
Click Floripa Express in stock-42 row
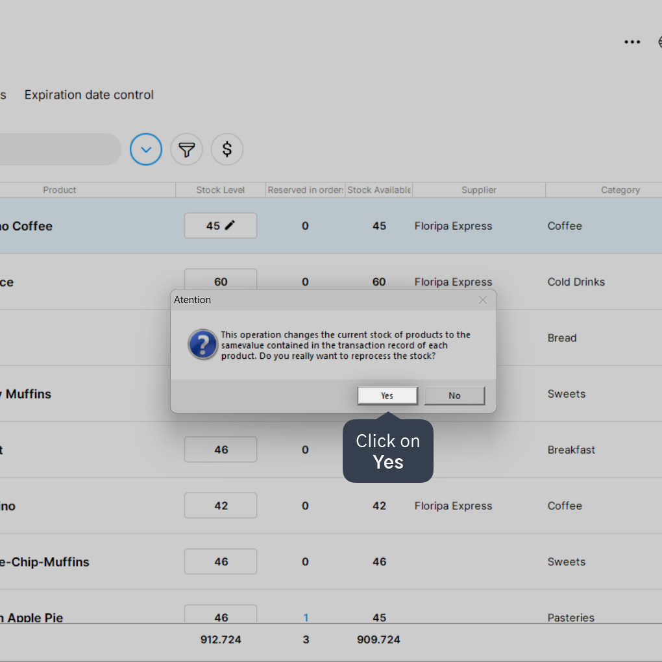tap(453, 506)
